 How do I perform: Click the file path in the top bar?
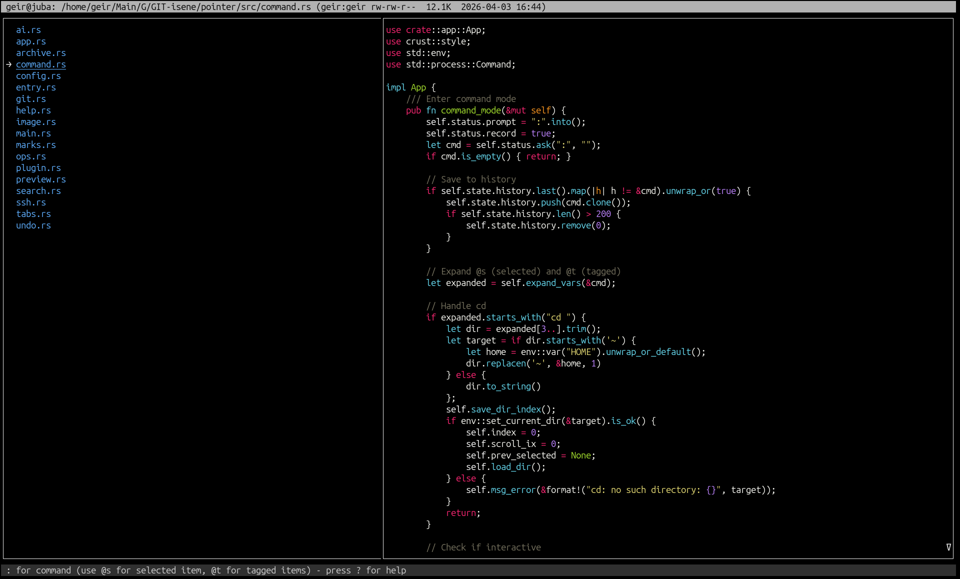[x=186, y=7]
